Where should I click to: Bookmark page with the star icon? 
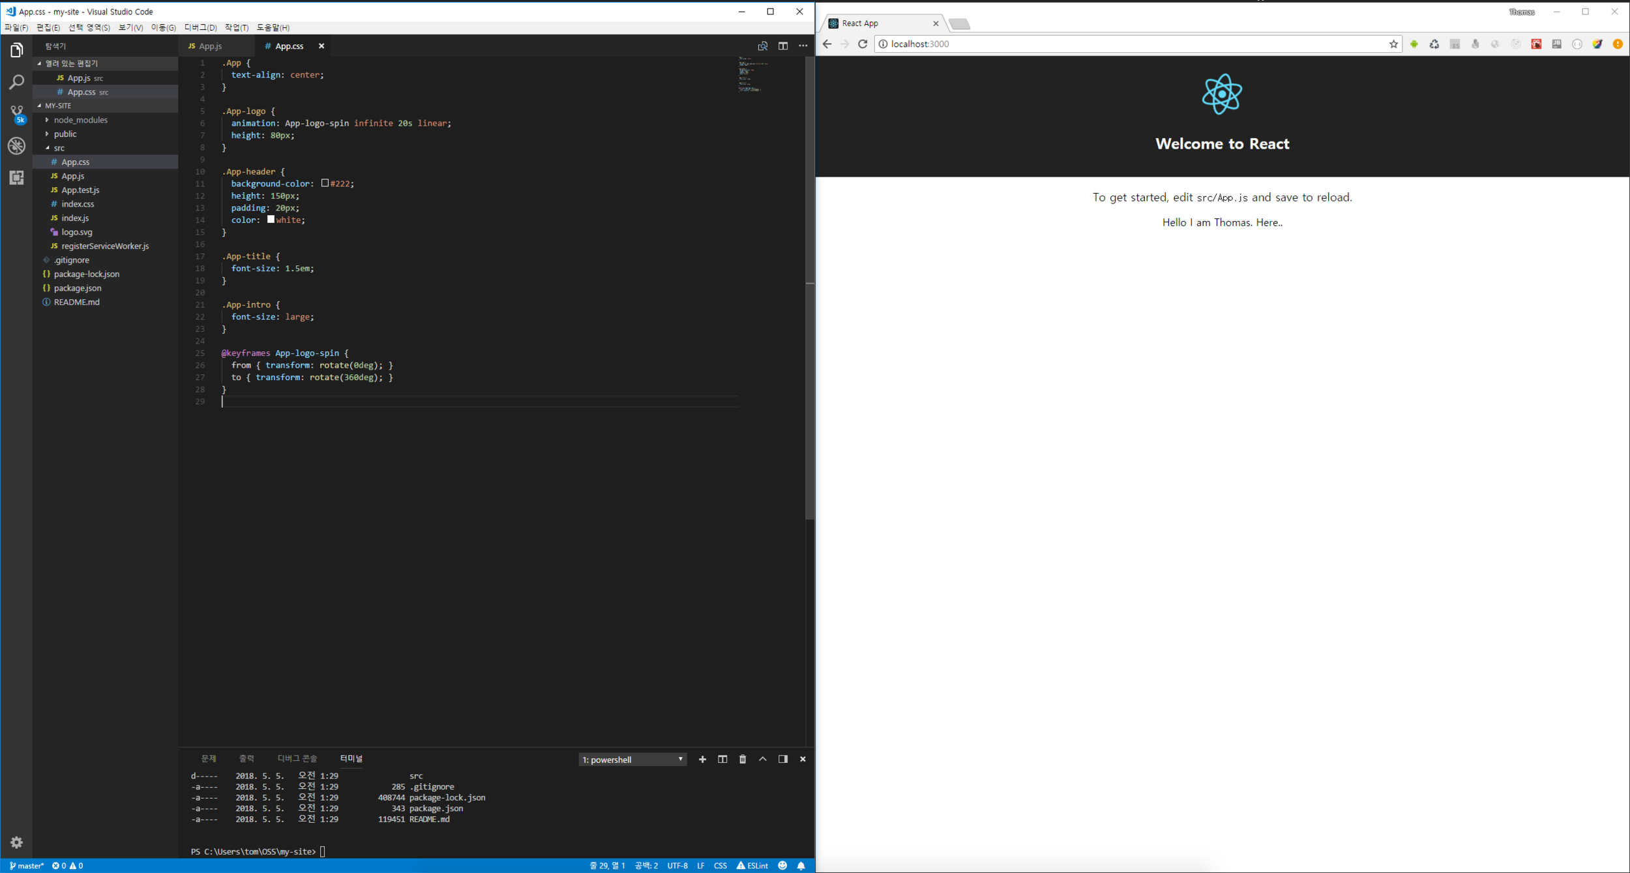[x=1393, y=44]
